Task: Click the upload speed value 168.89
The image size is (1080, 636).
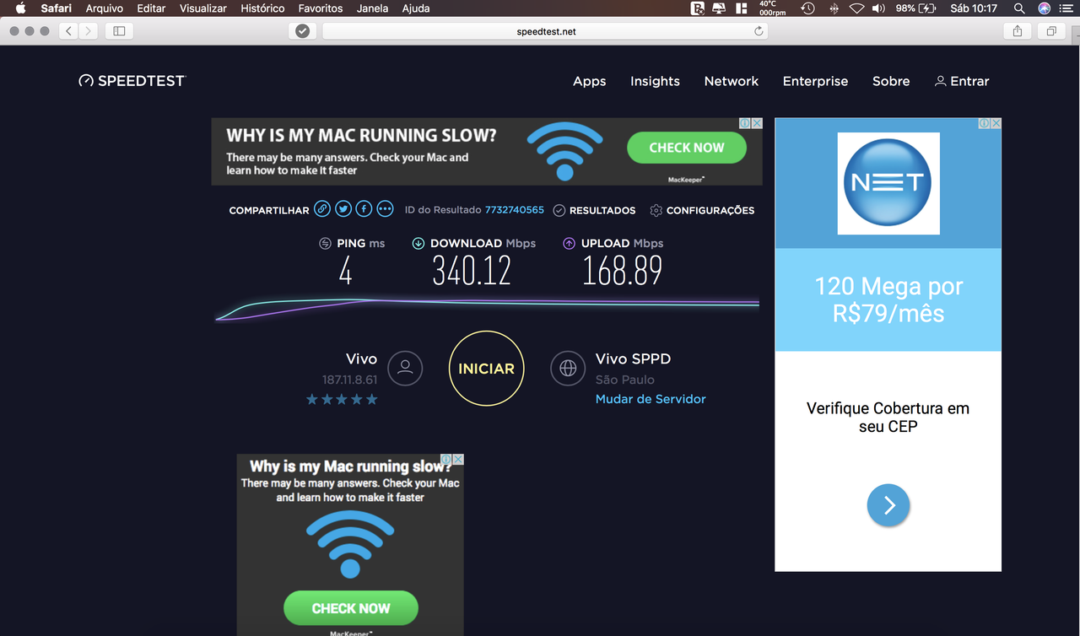Action: 623,271
